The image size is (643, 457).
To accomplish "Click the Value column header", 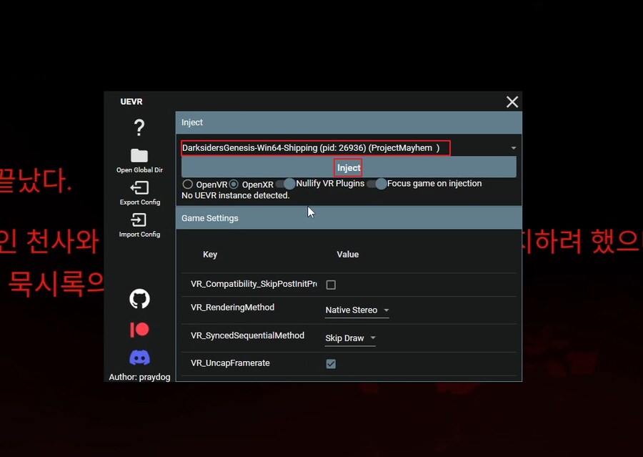I will coord(348,255).
